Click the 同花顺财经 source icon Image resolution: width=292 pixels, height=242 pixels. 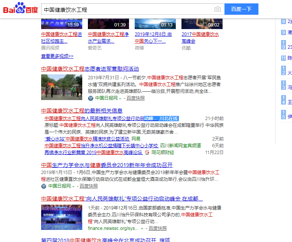pos(147,153)
